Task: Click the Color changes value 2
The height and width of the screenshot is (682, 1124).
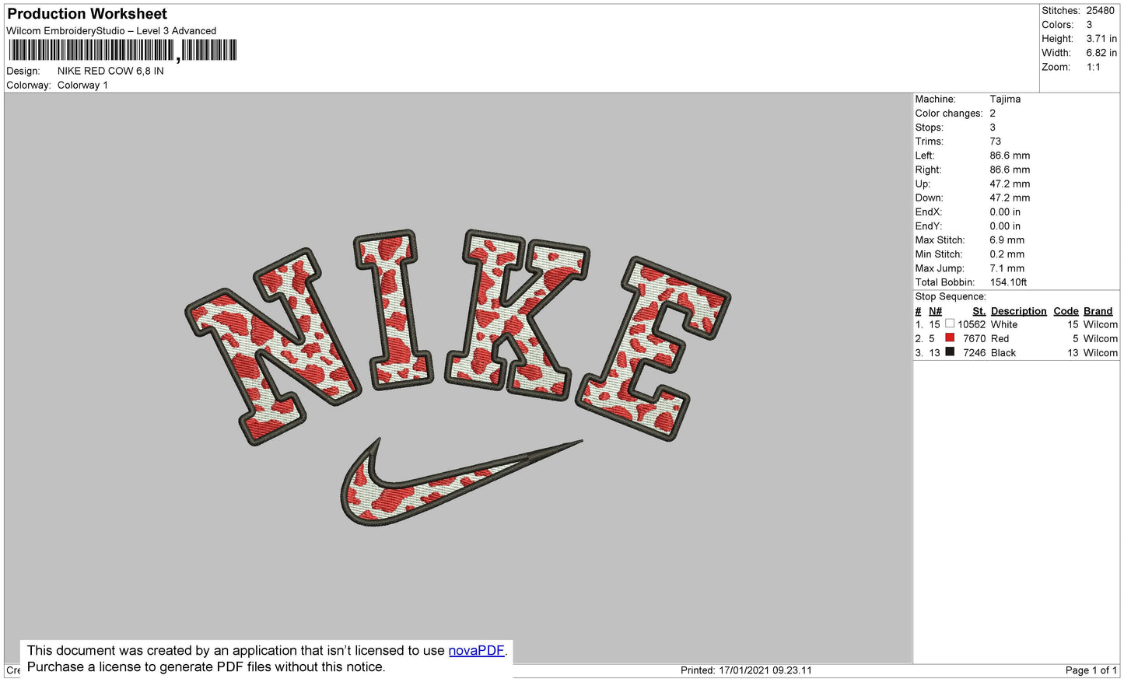Action: (x=993, y=114)
